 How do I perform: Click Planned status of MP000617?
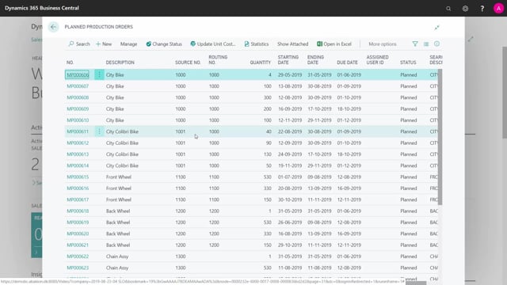(409, 199)
